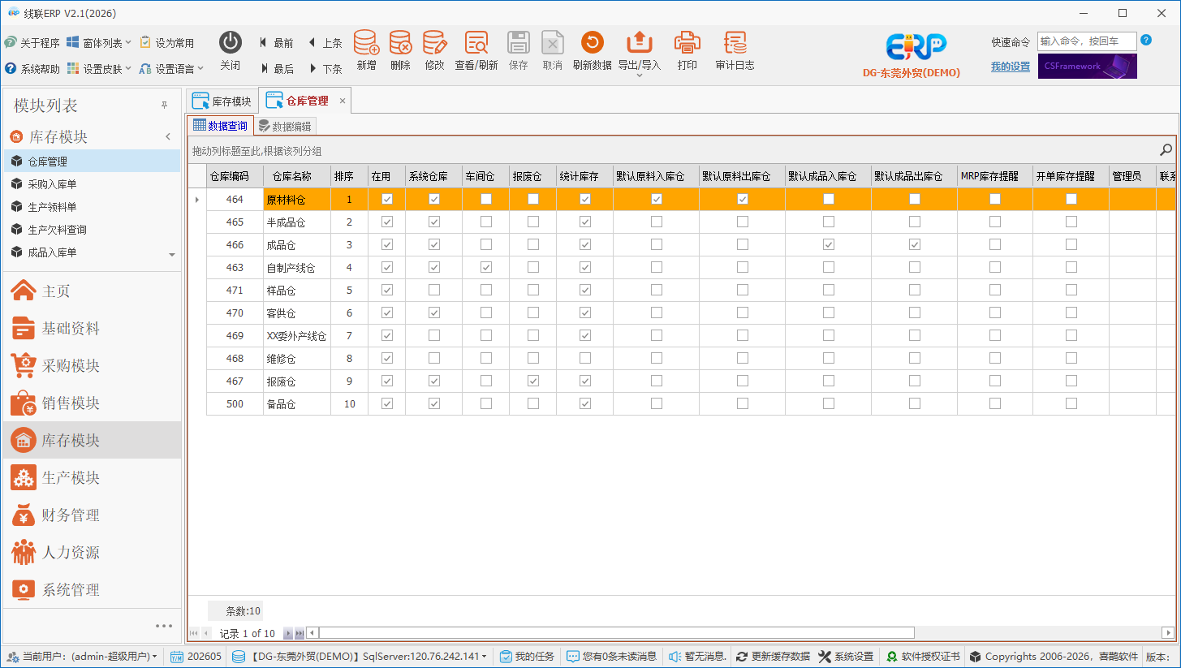The height and width of the screenshot is (668, 1181).
Task: Click the 刷新数据 refresh icon
Action: [592, 43]
